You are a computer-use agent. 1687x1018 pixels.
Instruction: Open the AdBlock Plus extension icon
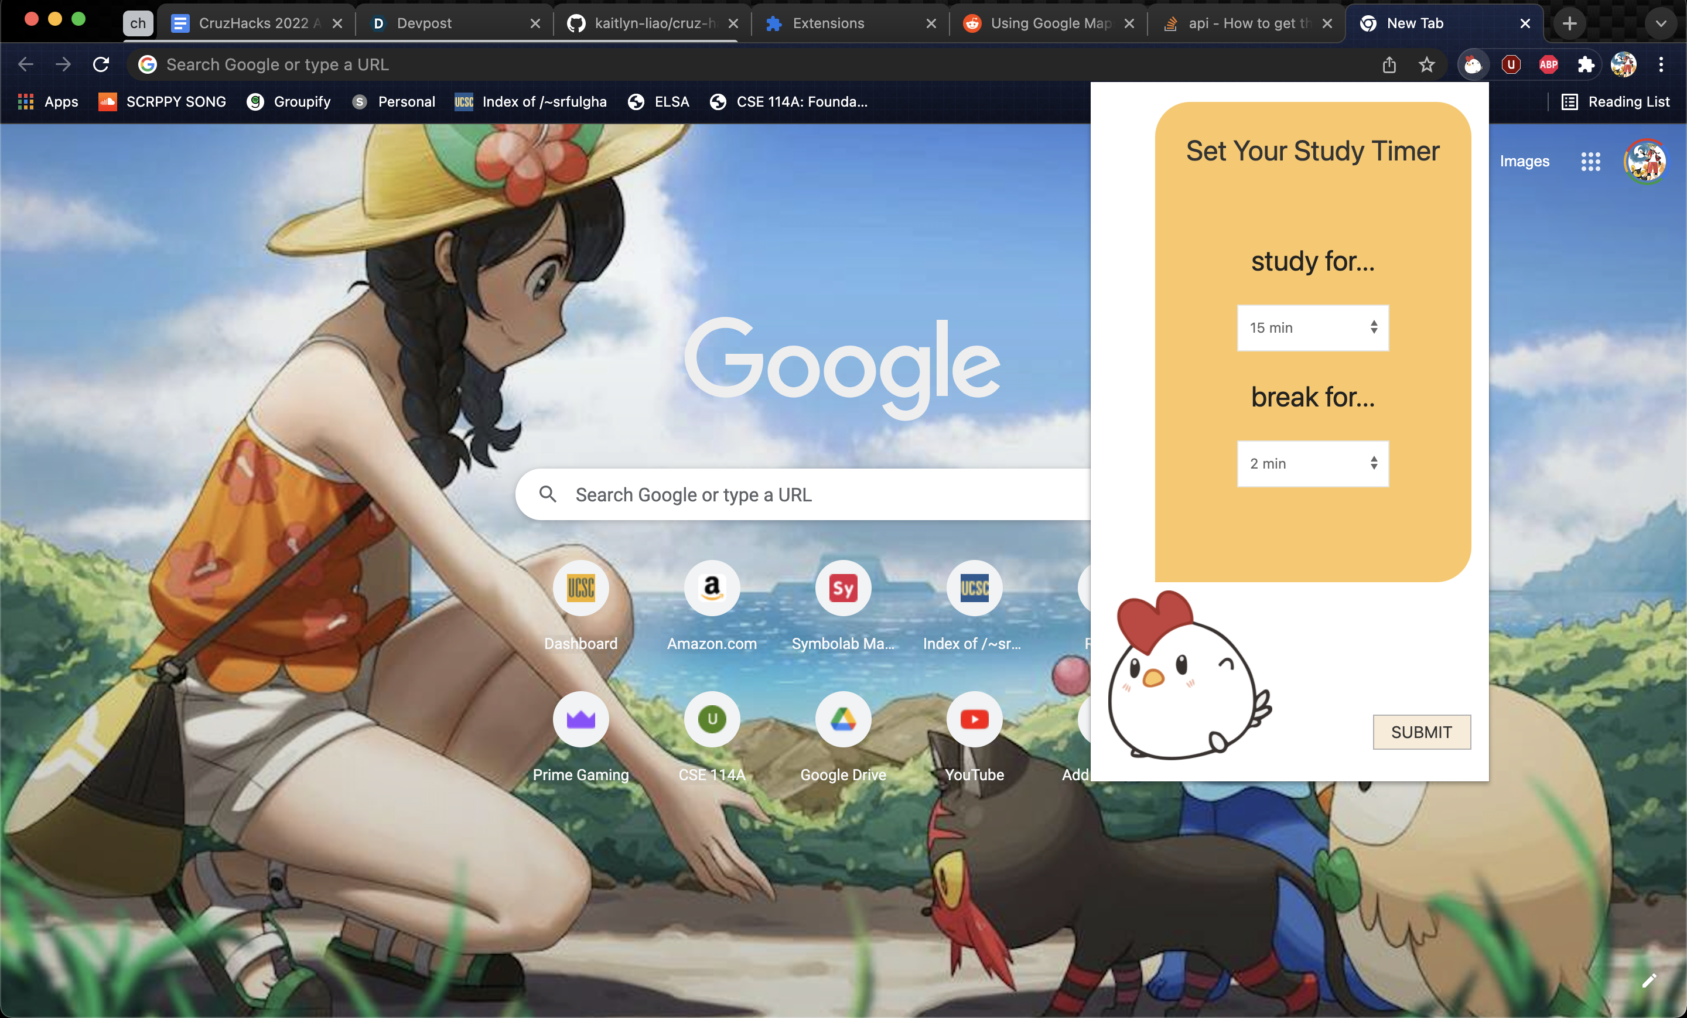[1548, 65]
